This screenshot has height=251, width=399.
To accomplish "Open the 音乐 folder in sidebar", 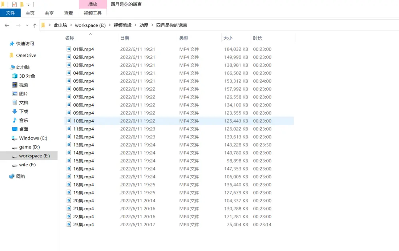I will (24, 120).
